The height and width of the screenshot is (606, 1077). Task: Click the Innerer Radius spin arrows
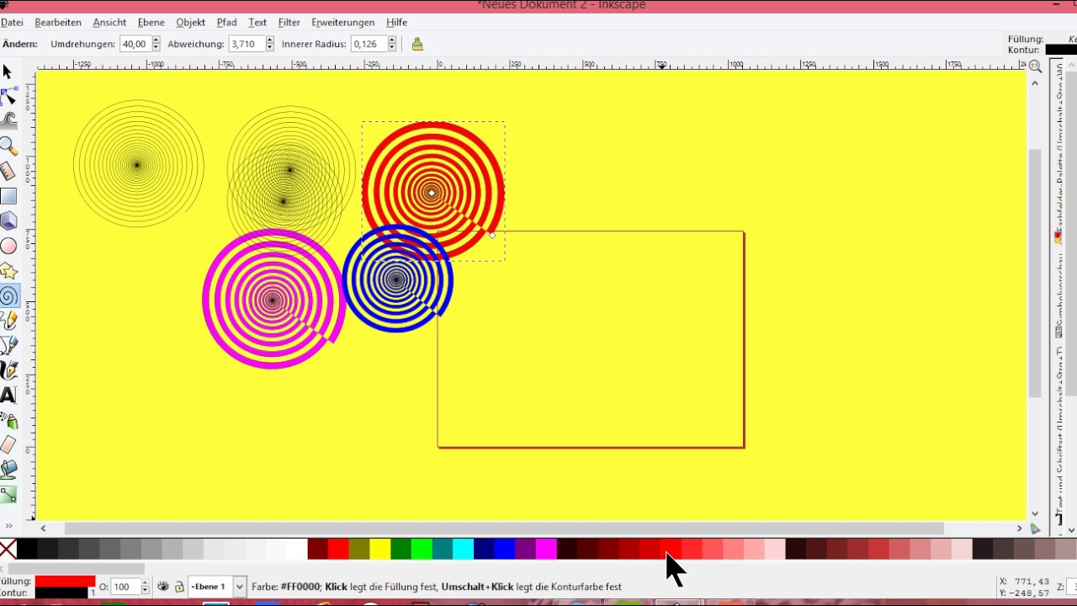tap(392, 44)
